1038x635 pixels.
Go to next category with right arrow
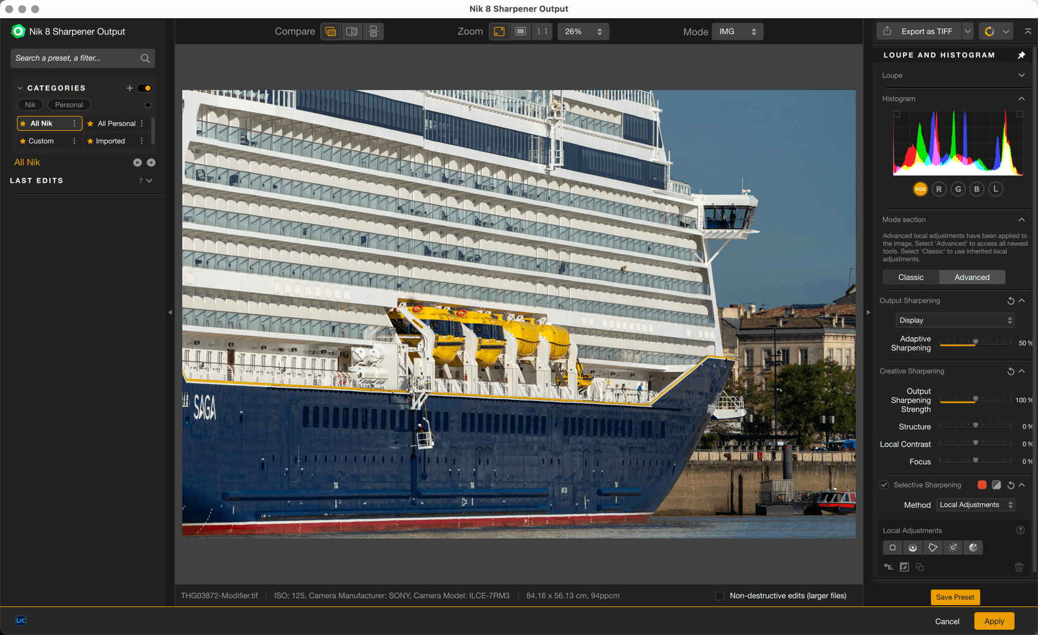tap(151, 162)
